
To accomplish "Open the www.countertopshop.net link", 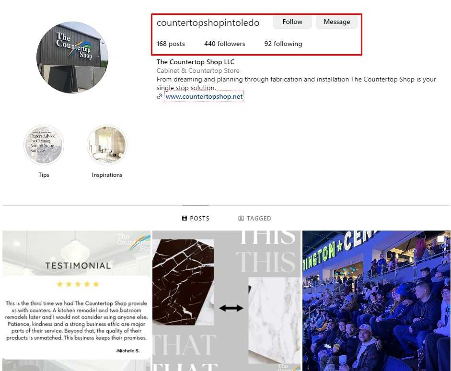I will point(204,97).
